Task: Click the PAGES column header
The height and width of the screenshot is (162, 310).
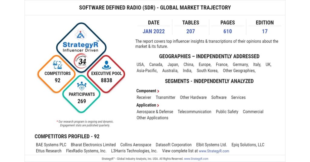Action: point(228,22)
